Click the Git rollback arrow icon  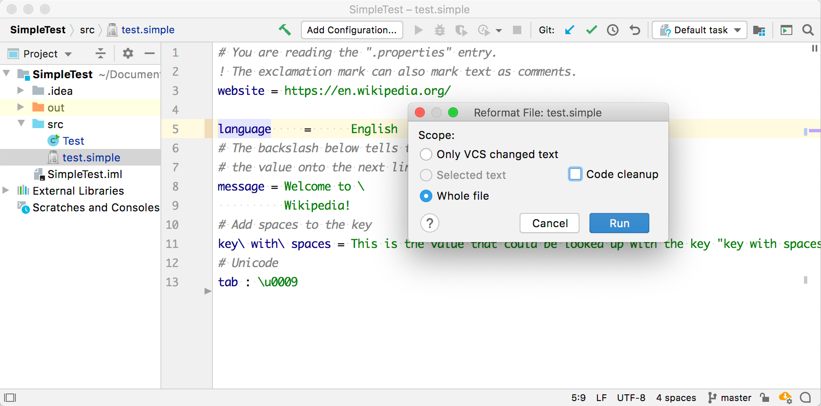click(x=635, y=30)
